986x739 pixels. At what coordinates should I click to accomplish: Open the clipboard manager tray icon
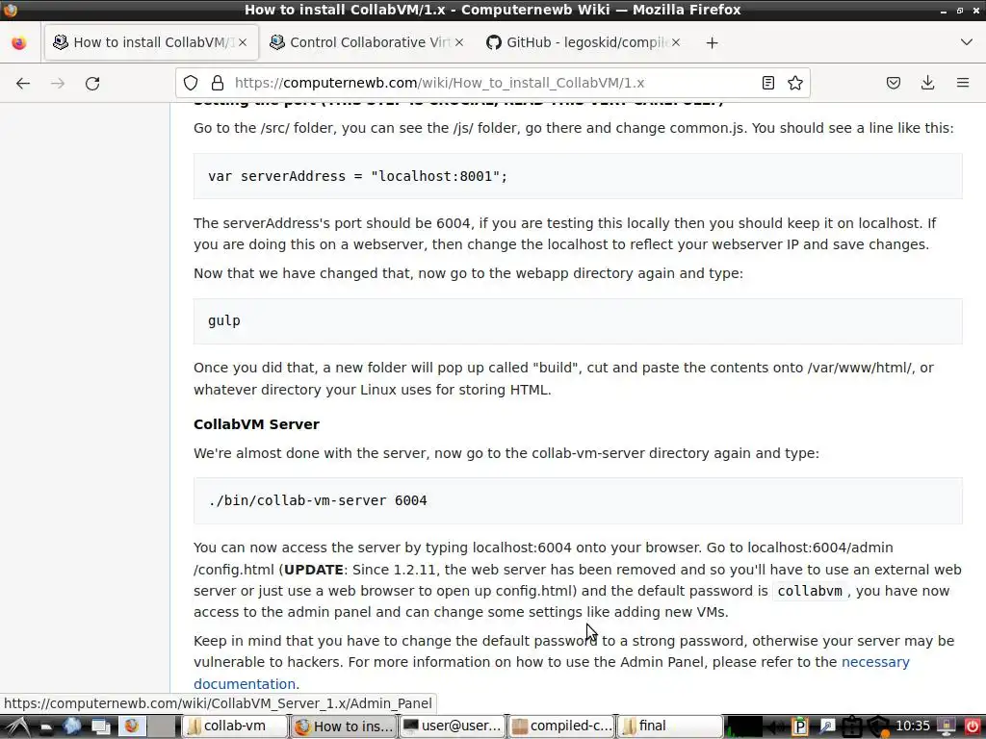coord(800,726)
